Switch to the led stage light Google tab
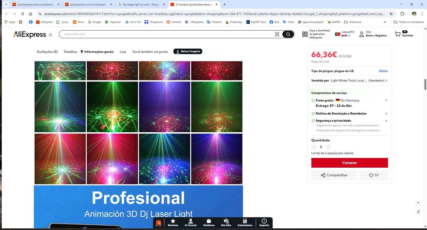The width and height of the screenshot is (427, 230). pos(141,4)
